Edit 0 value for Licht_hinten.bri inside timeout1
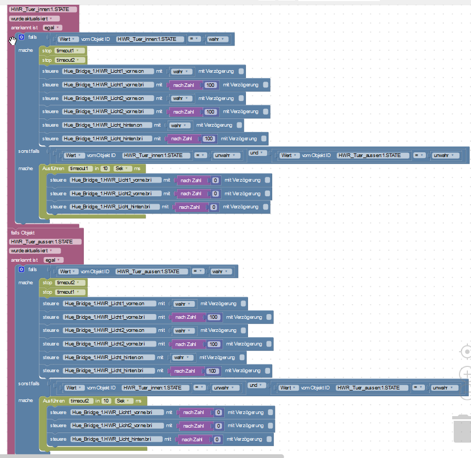 (x=214, y=207)
